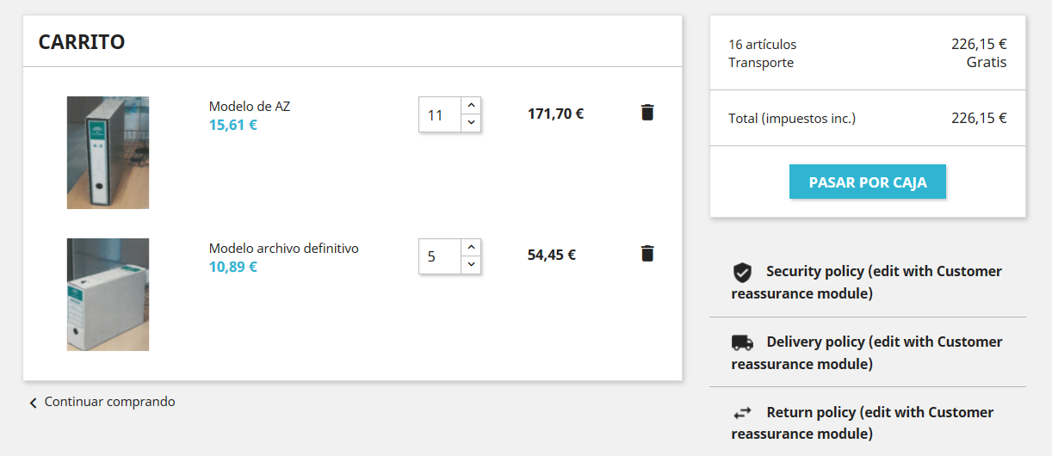Viewport: 1052px width, 456px height.
Task: Click the Security policy shield icon
Action: 742,273
